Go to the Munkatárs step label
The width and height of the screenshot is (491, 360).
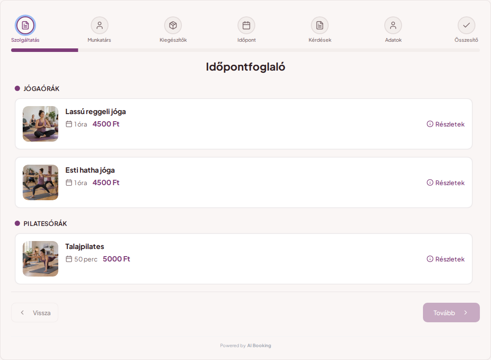pos(99,40)
